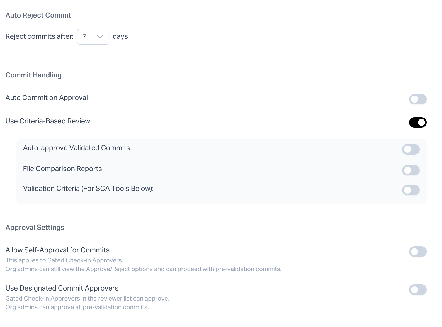The height and width of the screenshot is (327, 442).
Task: Click the chevron arrow in the days selector
Action: point(100,37)
